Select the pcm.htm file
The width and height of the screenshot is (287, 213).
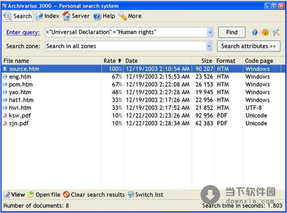(x=21, y=85)
